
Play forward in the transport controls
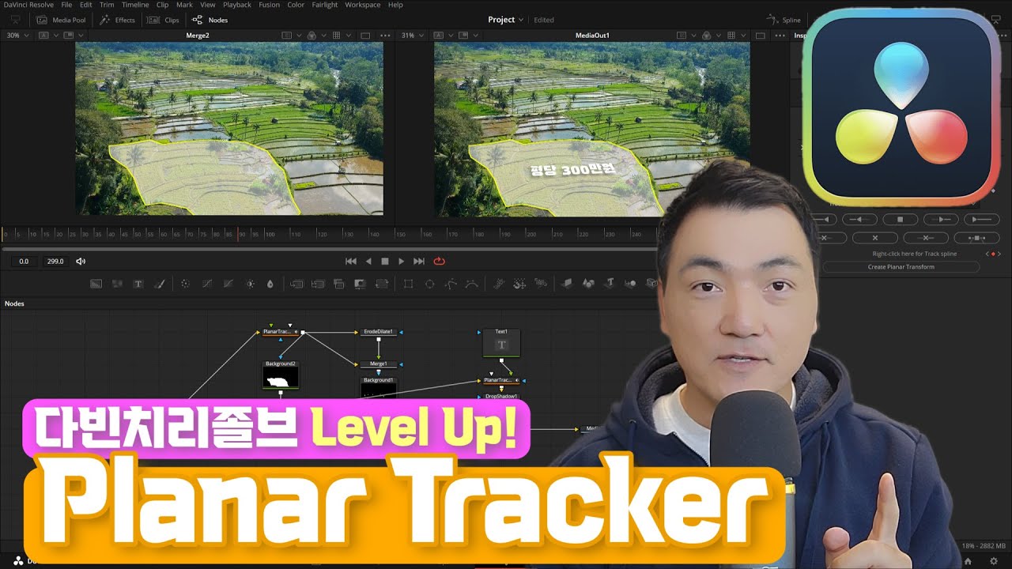click(x=402, y=262)
